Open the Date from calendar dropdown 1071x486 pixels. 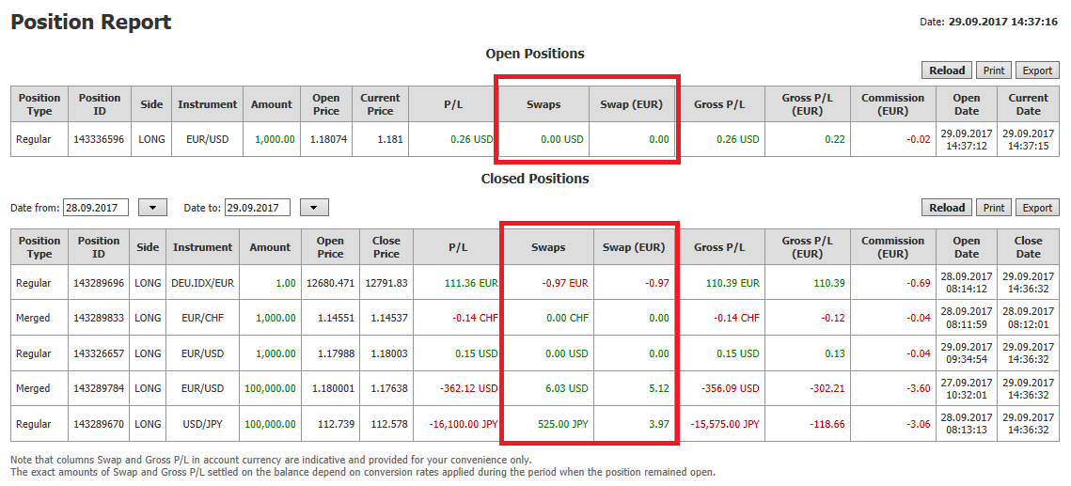[152, 208]
